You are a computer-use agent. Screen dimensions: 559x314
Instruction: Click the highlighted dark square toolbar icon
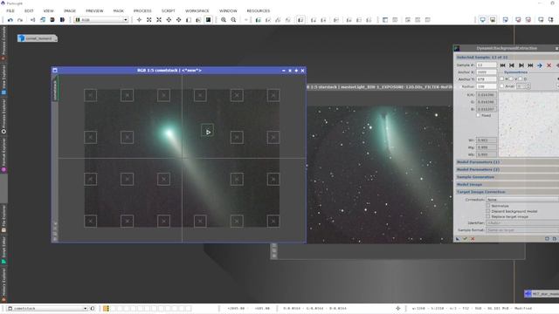[208, 20]
